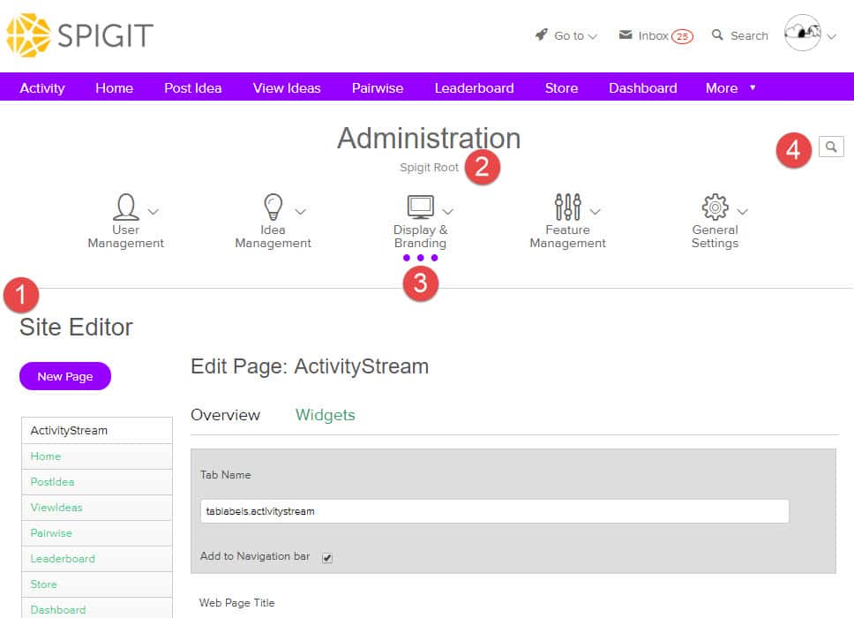
Task: Click the administration search magnifier button
Action: click(830, 147)
